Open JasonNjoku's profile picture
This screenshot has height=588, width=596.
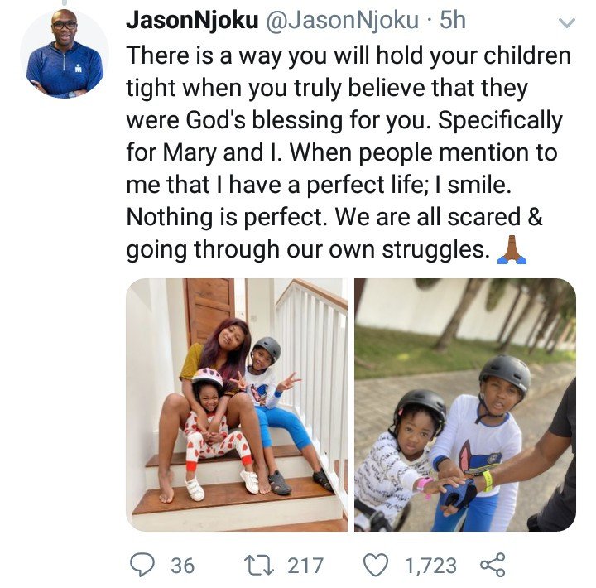[65, 54]
